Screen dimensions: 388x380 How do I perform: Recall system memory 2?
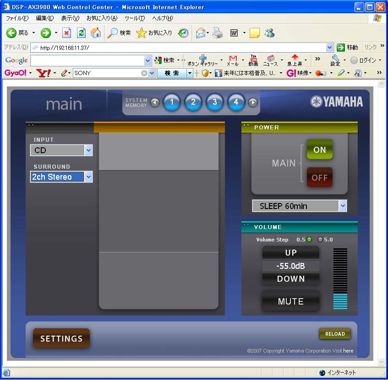193,102
